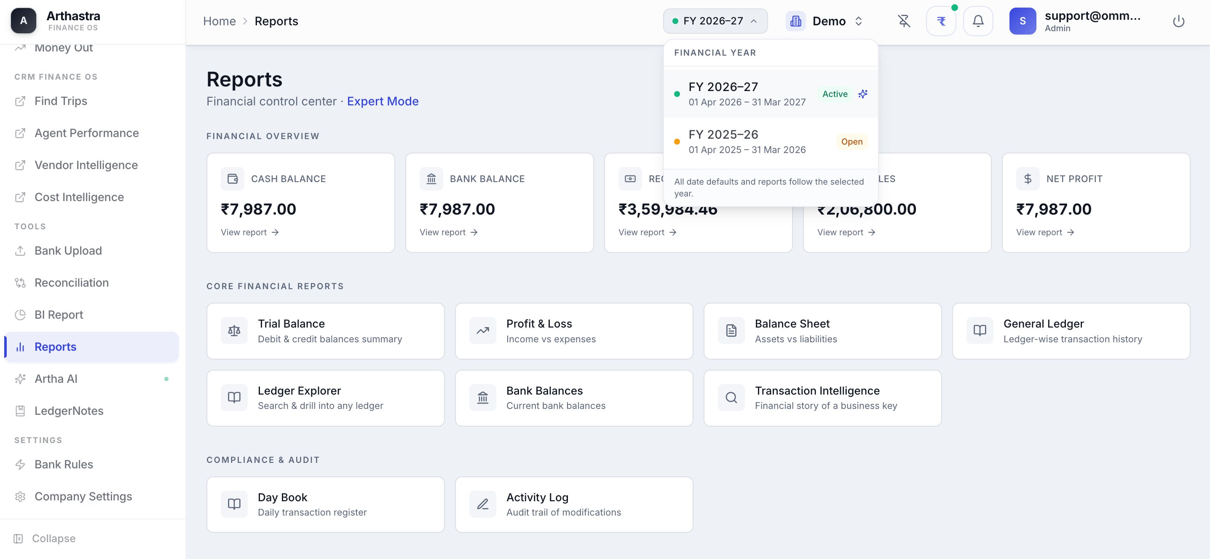This screenshot has height=559, width=1210.
Task: Click the rupee currency icon button
Action: point(941,21)
